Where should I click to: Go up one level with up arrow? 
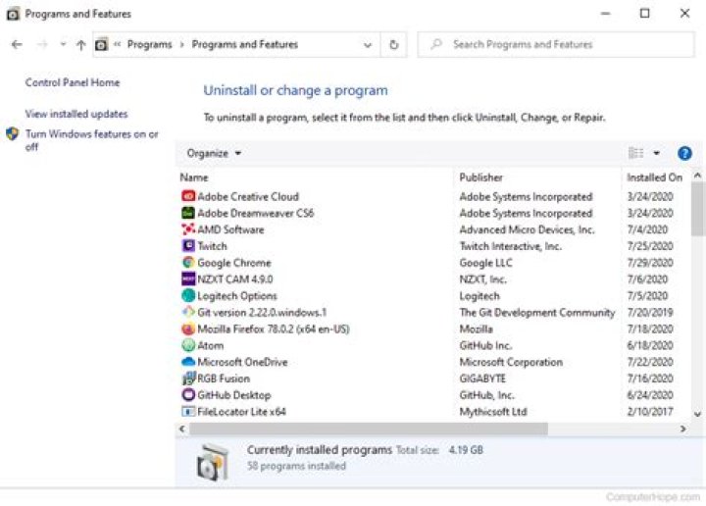click(80, 45)
